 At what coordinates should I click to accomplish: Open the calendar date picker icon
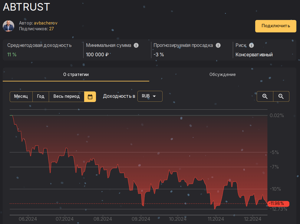click(90, 96)
